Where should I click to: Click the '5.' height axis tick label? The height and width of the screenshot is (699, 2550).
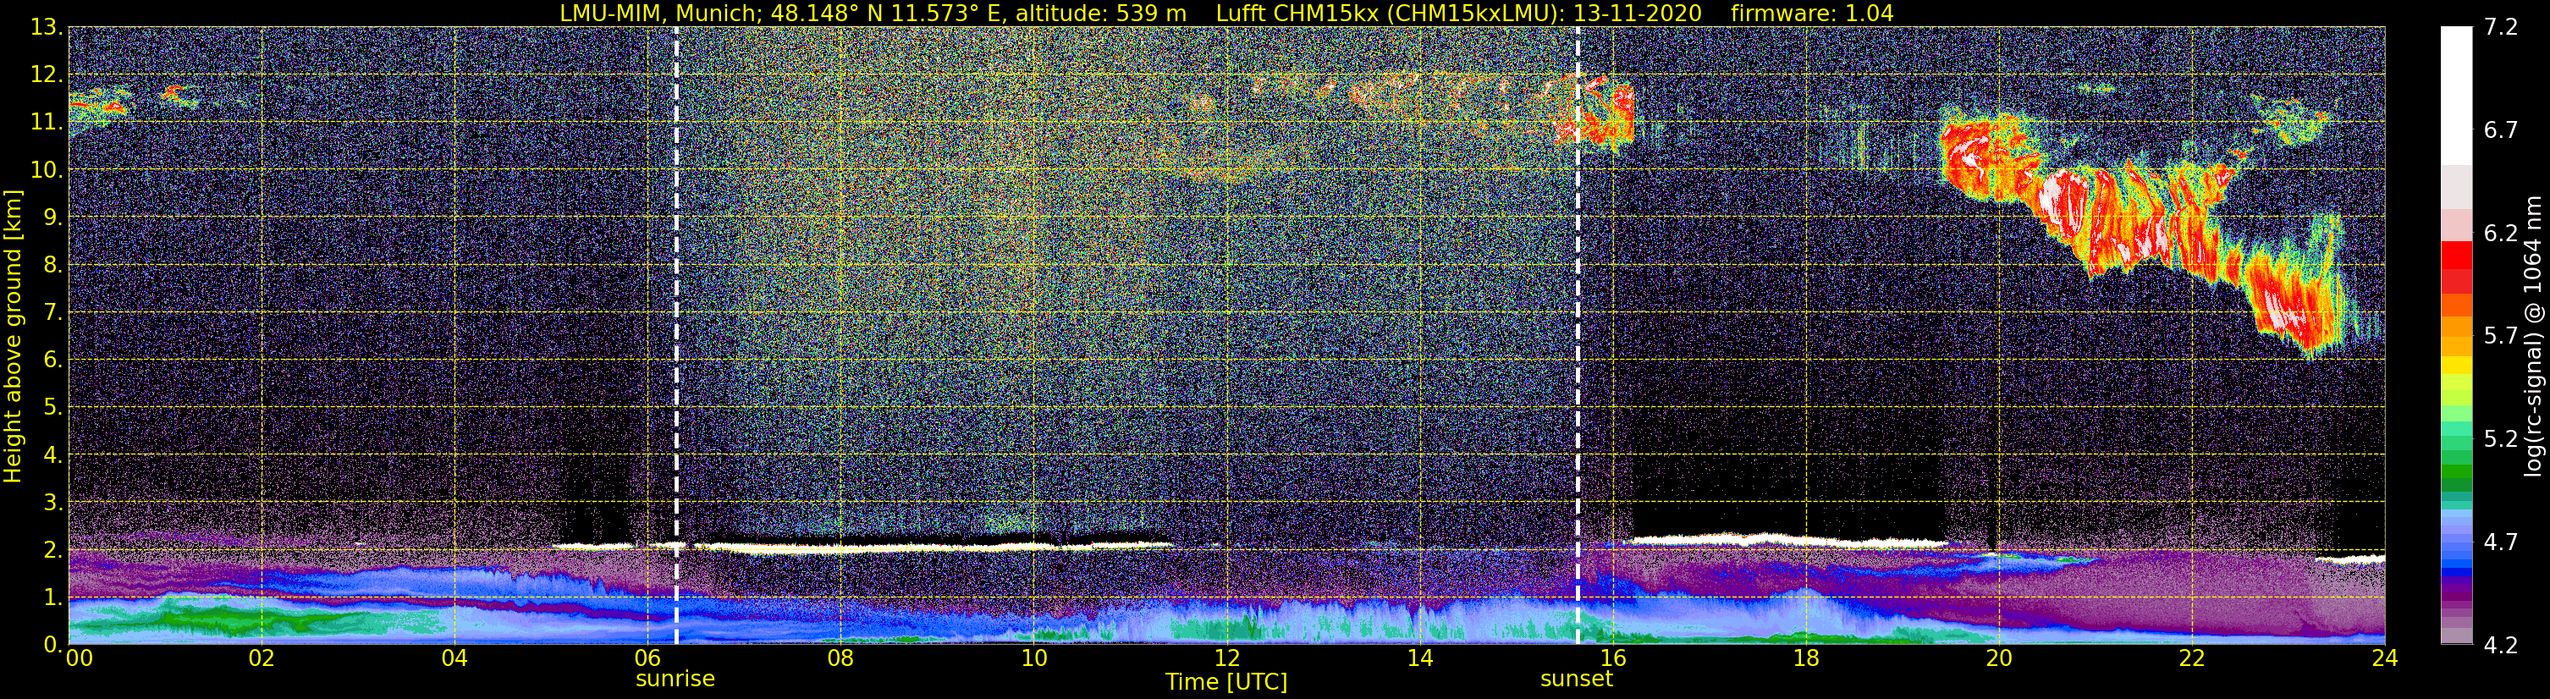click(x=52, y=407)
